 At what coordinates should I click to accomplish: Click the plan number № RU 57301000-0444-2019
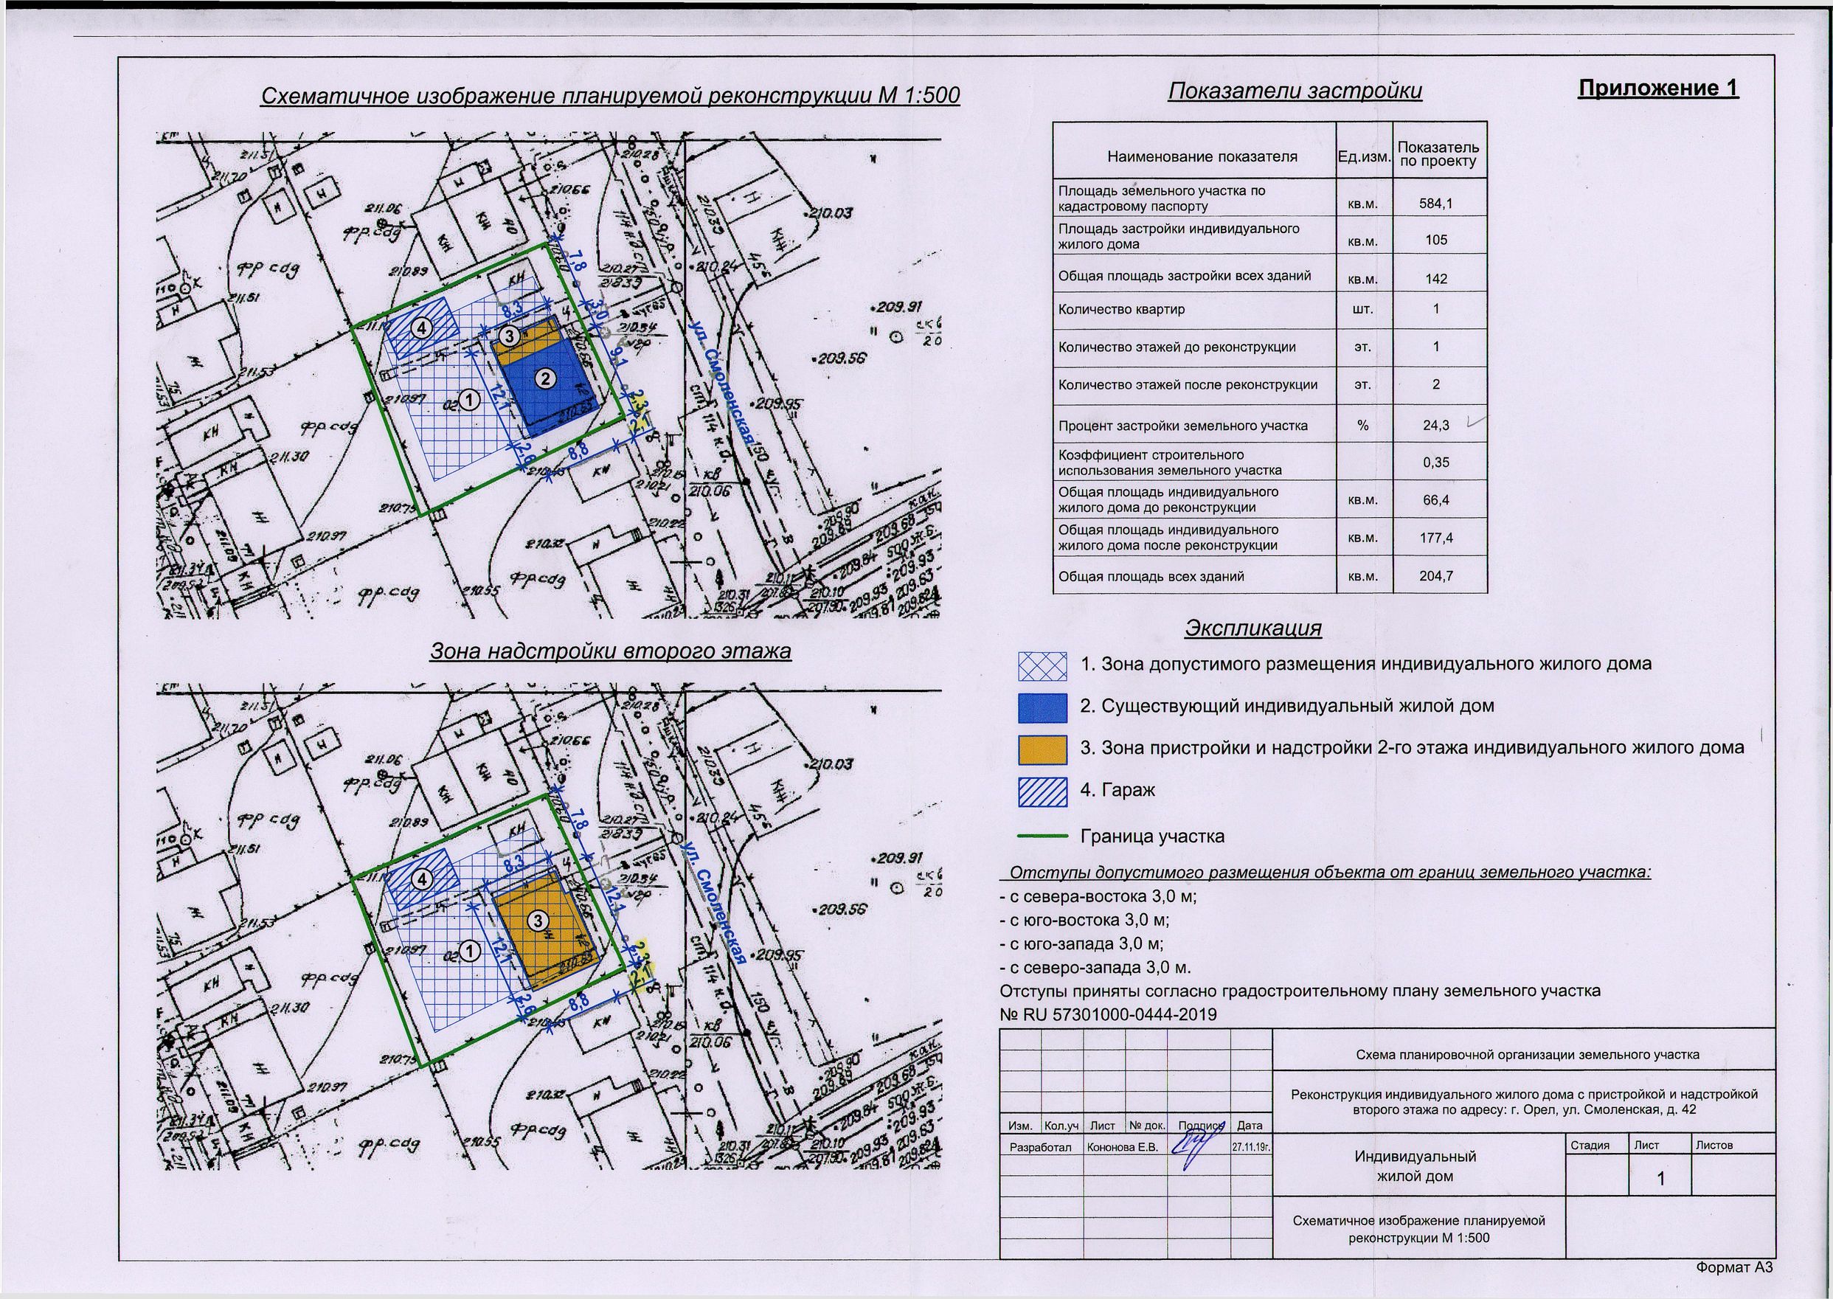click(x=1109, y=1015)
